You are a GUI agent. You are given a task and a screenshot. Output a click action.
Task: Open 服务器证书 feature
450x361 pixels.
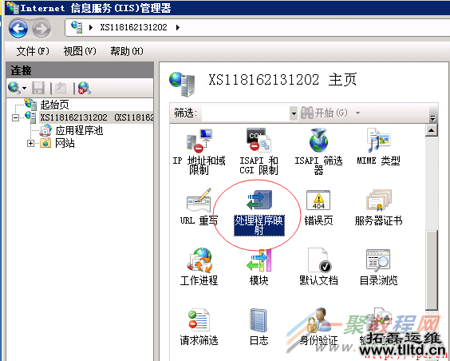tap(378, 208)
